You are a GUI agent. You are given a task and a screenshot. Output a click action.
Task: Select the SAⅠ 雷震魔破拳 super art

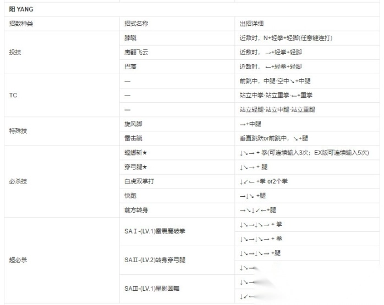click(155, 231)
